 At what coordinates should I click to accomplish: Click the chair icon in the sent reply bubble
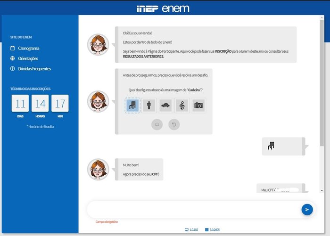[x=271, y=146]
